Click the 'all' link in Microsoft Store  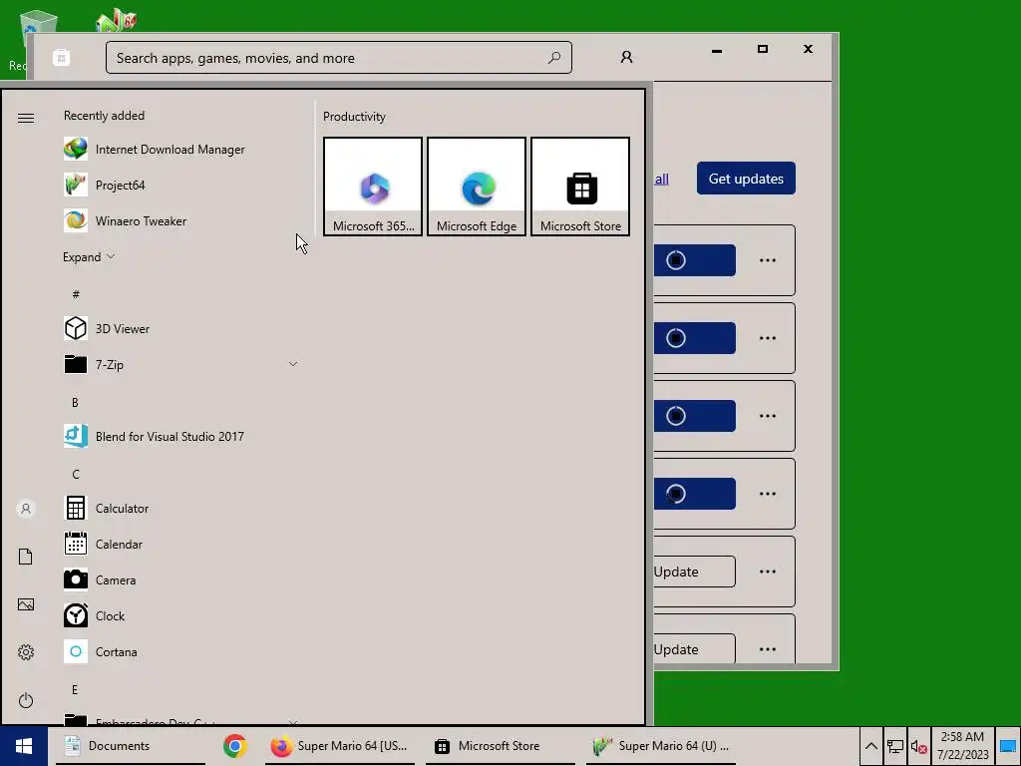point(662,180)
